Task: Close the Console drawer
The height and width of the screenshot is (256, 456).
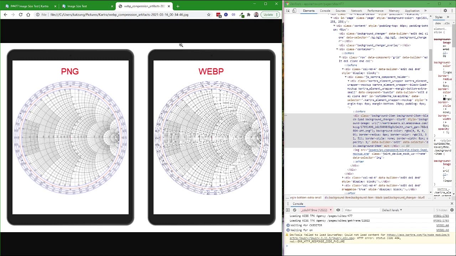Action: click(452, 204)
